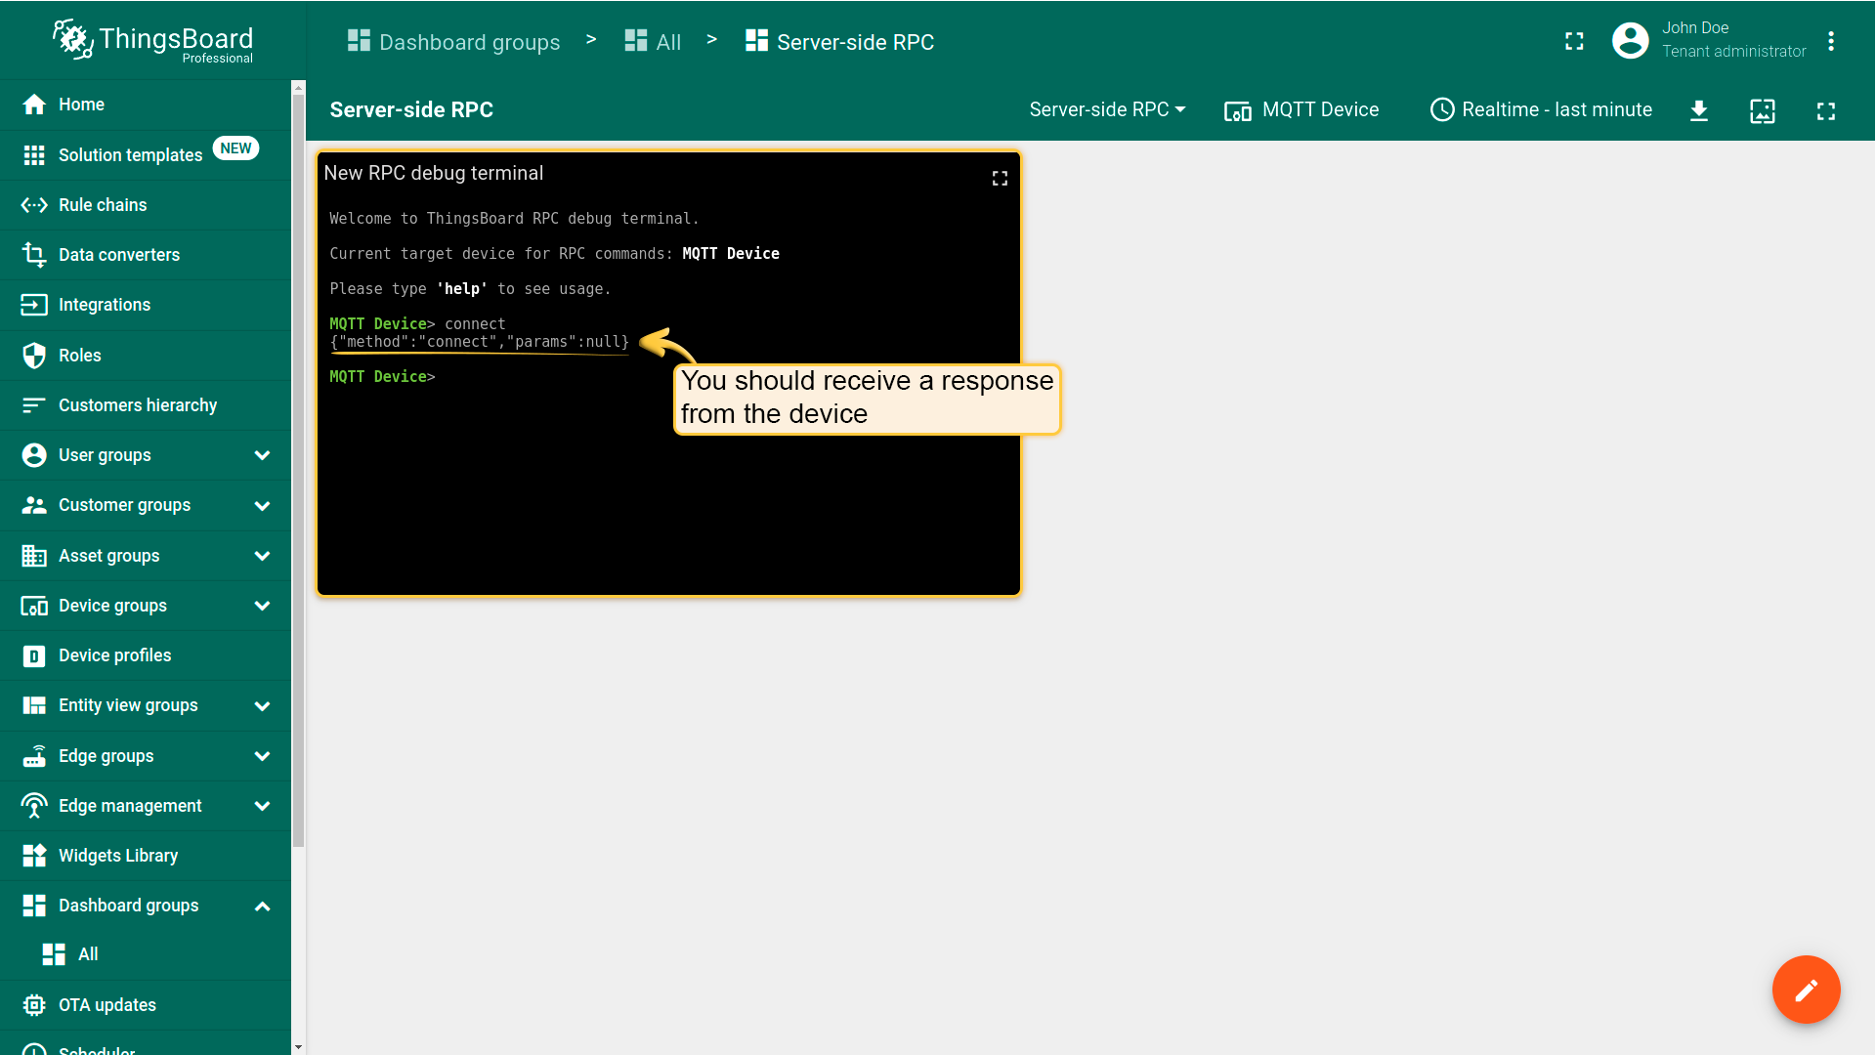Screen dimensions: 1876x1055
Task: Click the Solution templates grid icon
Action: click(x=34, y=155)
